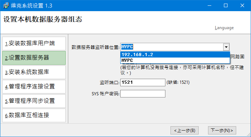The height and width of the screenshot is (137, 251).
Task: Open step 4 管理程序连接设置
Action: pos(34,87)
